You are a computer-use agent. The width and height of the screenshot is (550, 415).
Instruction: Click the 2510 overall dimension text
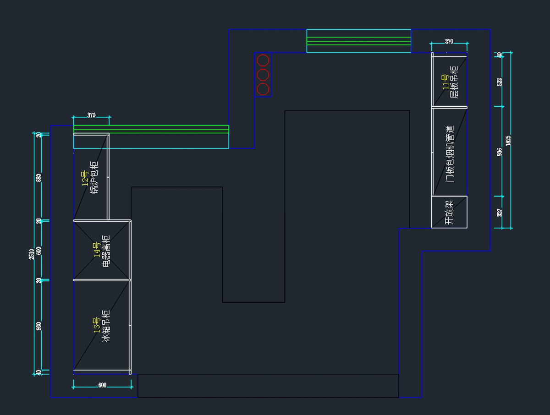(x=31, y=254)
